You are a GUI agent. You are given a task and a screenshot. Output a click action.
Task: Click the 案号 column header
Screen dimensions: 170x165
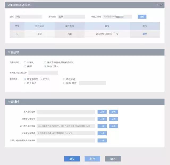coord(107,26)
